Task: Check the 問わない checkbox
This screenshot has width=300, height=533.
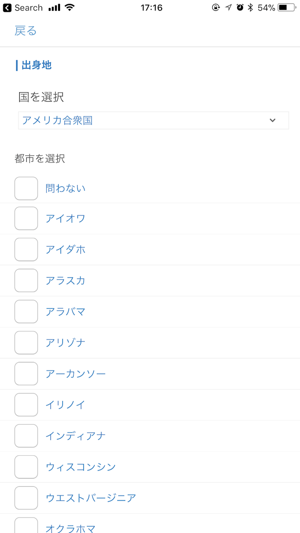Action: pyautogui.click(x=26, y=188)
